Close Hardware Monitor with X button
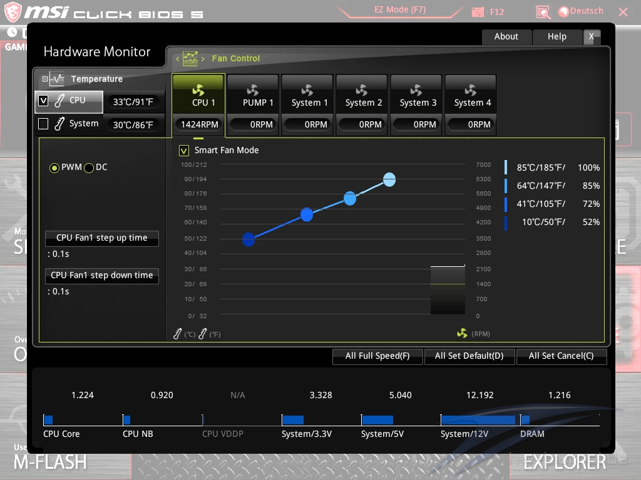 tap(591, 37)
